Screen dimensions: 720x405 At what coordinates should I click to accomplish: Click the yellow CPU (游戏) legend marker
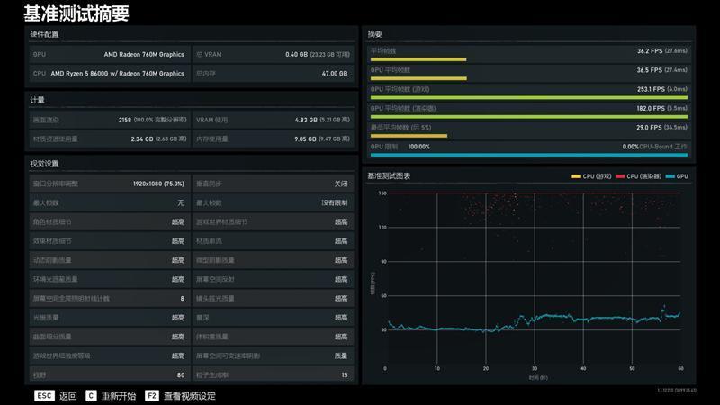click(576, 176)
